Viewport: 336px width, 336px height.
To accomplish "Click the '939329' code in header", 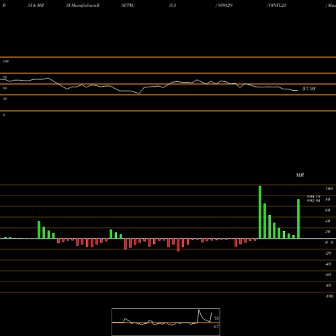I will click(x=225, y=5).
